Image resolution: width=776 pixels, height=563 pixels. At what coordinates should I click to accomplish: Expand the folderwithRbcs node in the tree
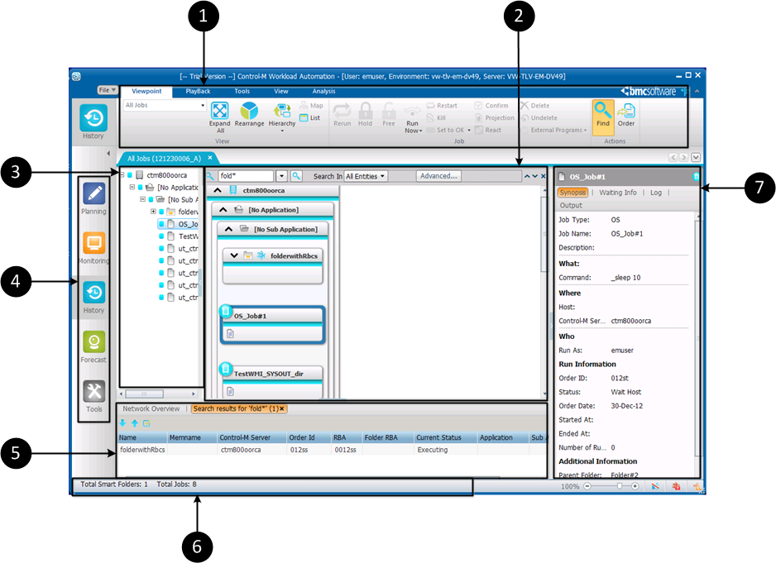pyautogui.click(x=153, y=212)
